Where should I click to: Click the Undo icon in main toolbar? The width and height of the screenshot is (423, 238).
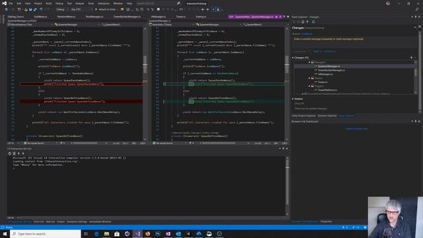(41, 9)
